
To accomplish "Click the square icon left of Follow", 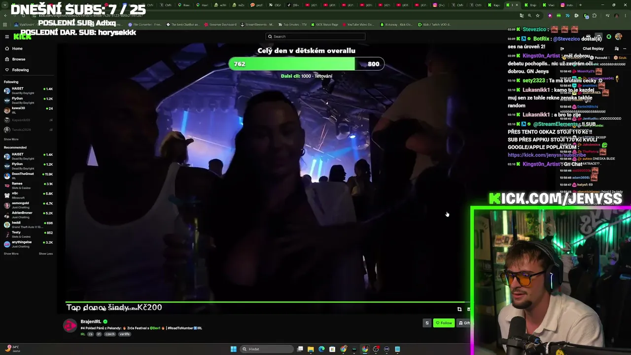I will pyautogui.click(x=427, y=323).
